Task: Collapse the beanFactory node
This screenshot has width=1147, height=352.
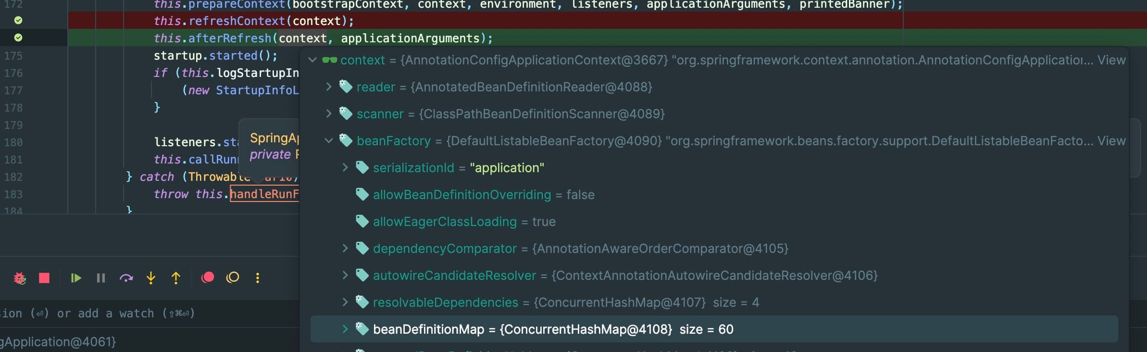Action: coord(329,141)
